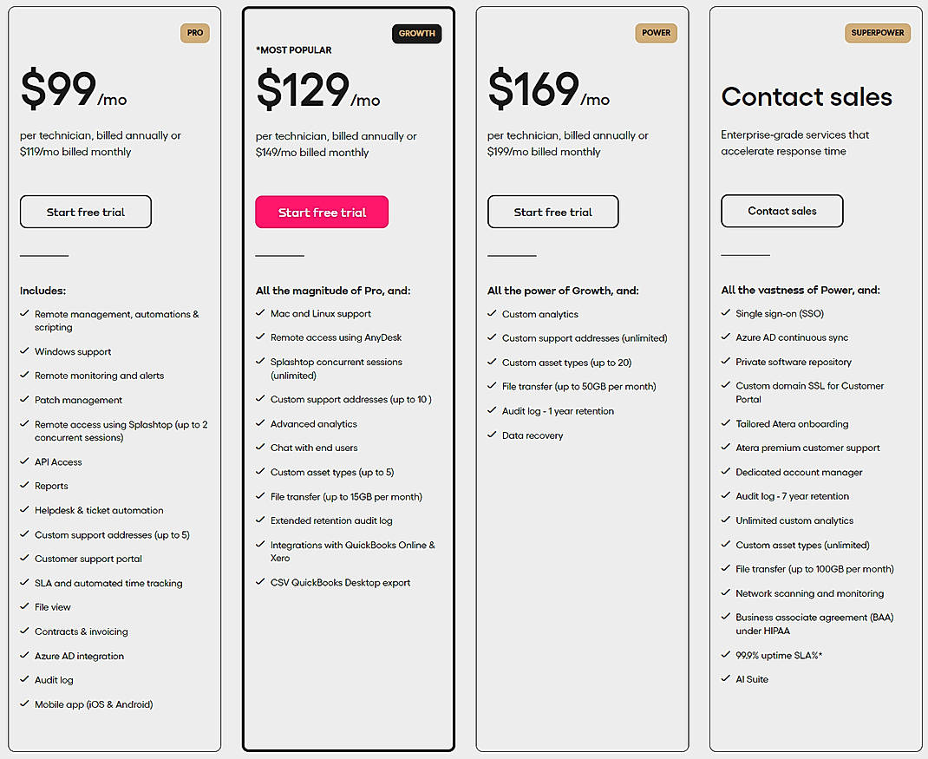928x759 pixels.
Task: Click the checkmark next to Data recovery
Action: pos(492,435)
